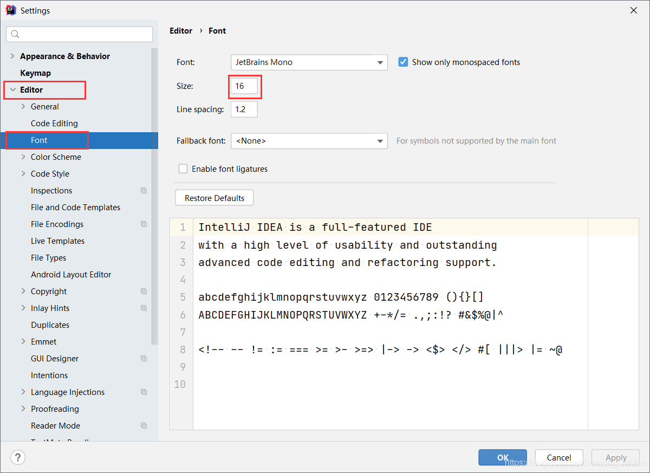650x473 pixels.
Task: Enable font ligatures checkbox
Action: pos(183,169)
